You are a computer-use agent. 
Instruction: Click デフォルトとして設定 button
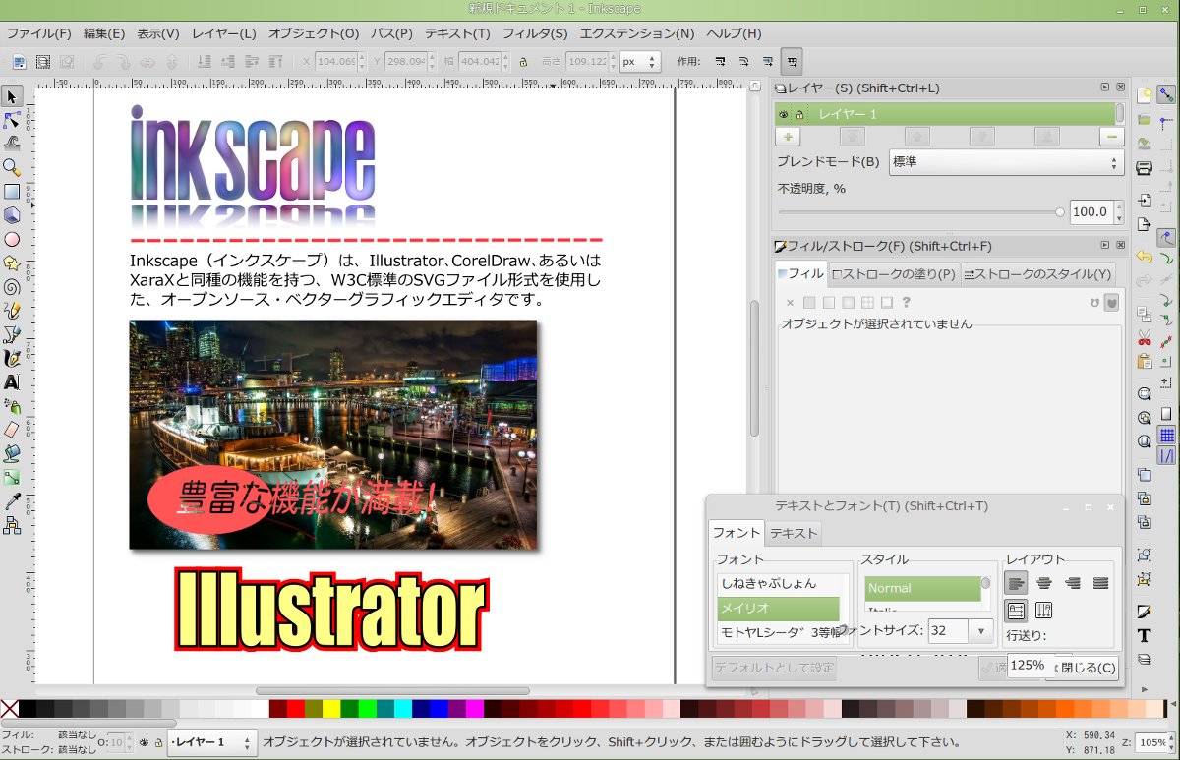775,668
